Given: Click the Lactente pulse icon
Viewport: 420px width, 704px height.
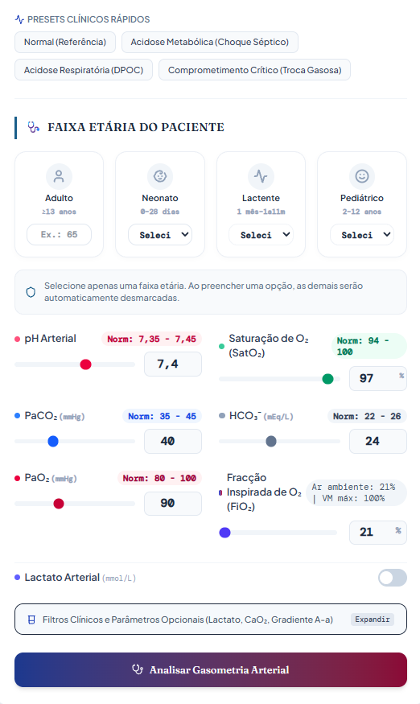Looking at the screenshot, I should click(x=261, y=176).
